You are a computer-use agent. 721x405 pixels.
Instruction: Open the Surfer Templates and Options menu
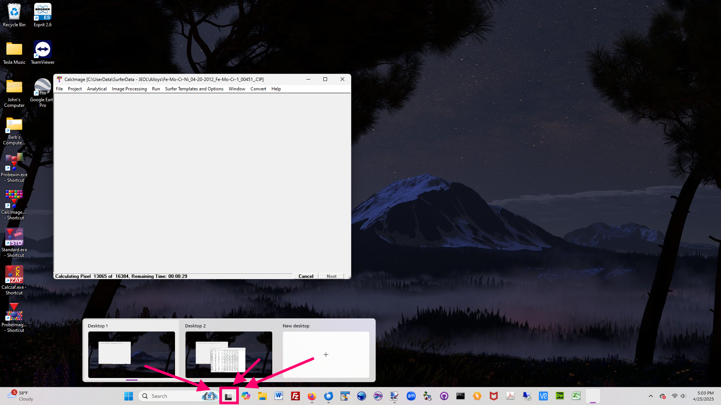point(194,89)
